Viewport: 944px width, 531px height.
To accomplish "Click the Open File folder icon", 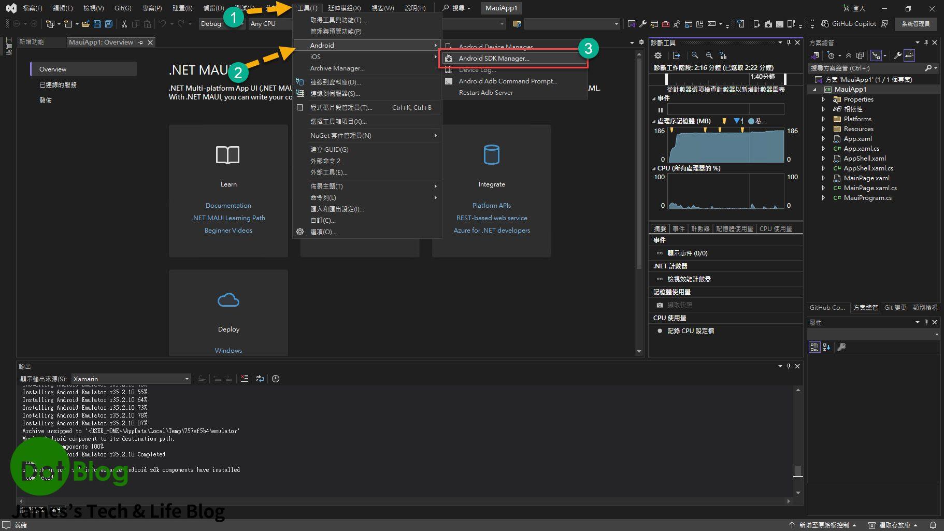I will 86,24.
